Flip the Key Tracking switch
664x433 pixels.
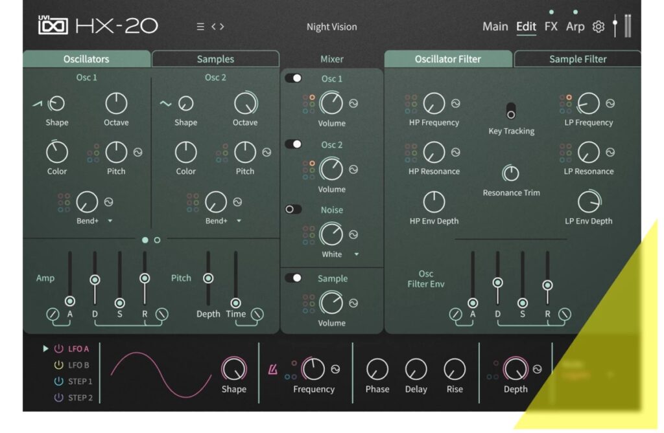click(x=511, y=111)
